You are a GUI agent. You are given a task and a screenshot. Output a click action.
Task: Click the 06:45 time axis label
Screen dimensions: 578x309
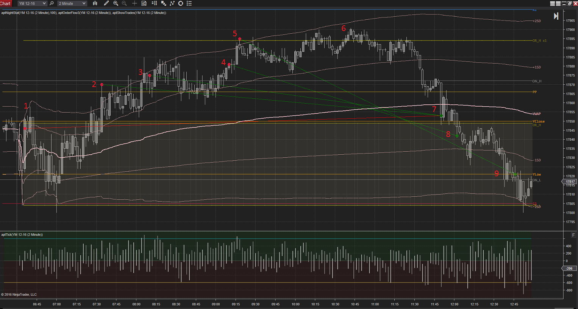coord(37,304)
